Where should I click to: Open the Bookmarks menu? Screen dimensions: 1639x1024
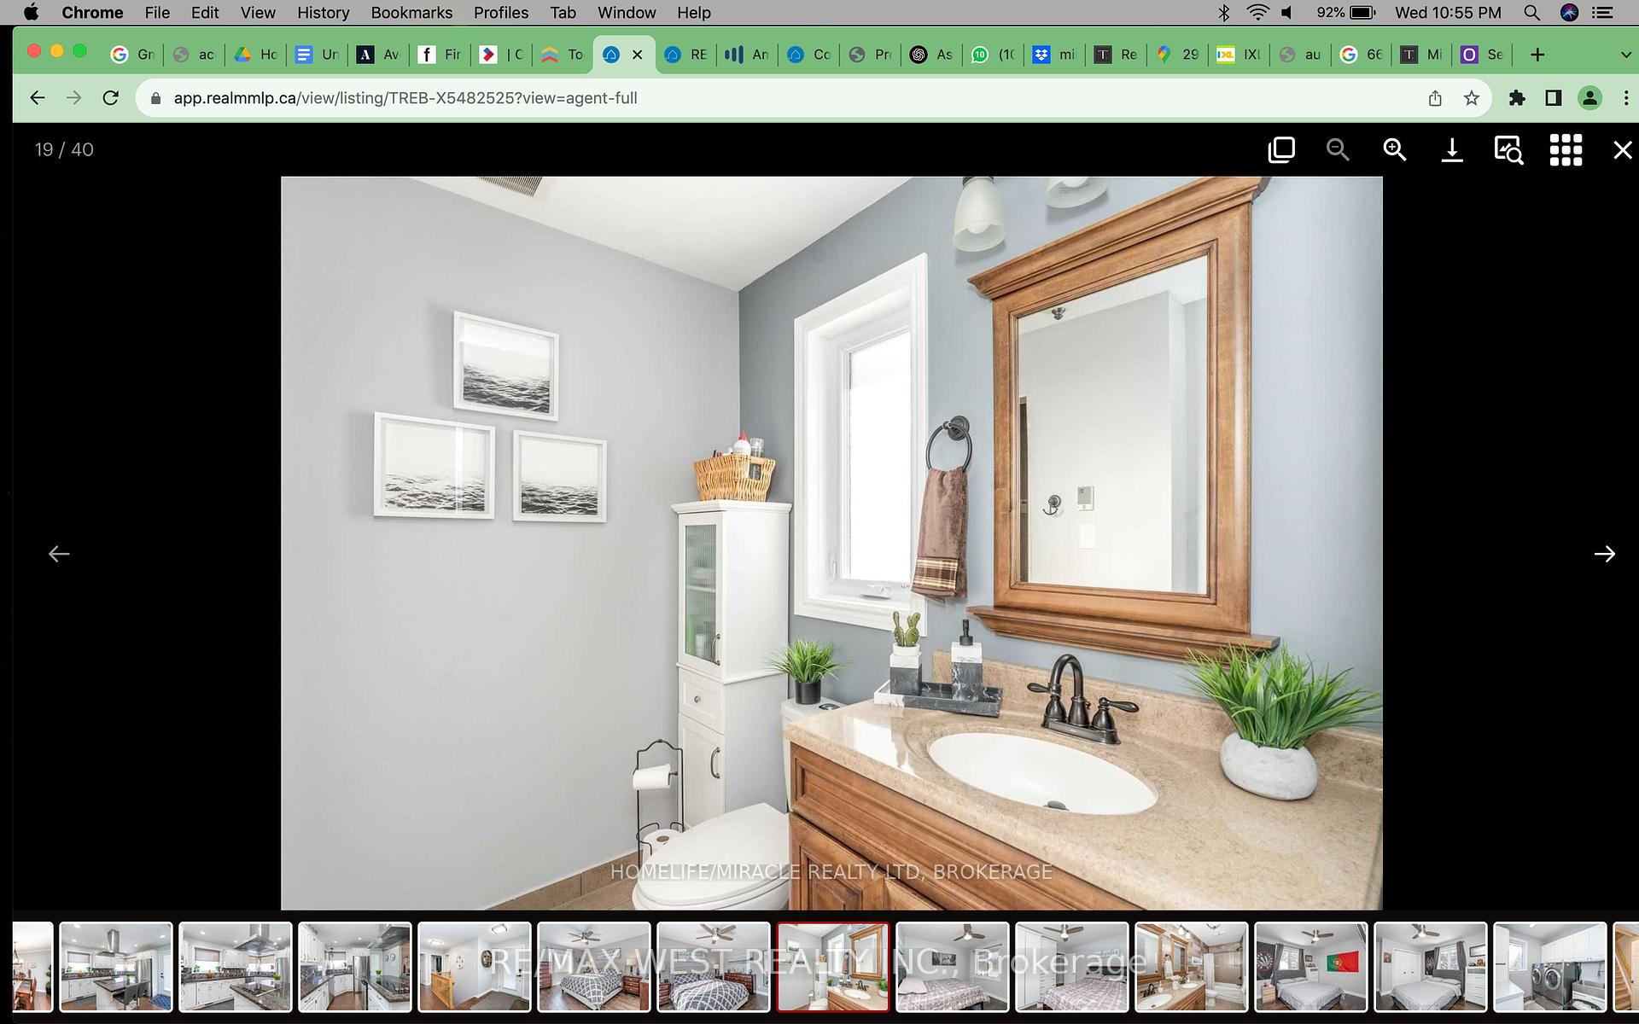pos(411,13)
